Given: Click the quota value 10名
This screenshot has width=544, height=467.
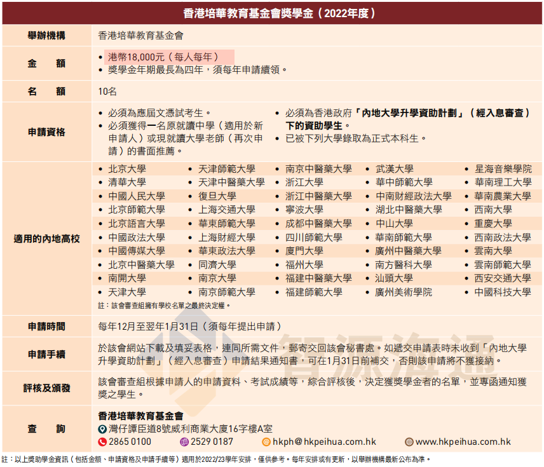Looking at the screenshot, I should [107, 91].
